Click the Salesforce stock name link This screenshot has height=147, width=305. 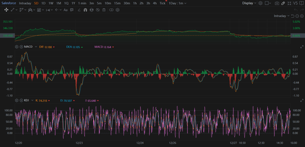(9, 3)
